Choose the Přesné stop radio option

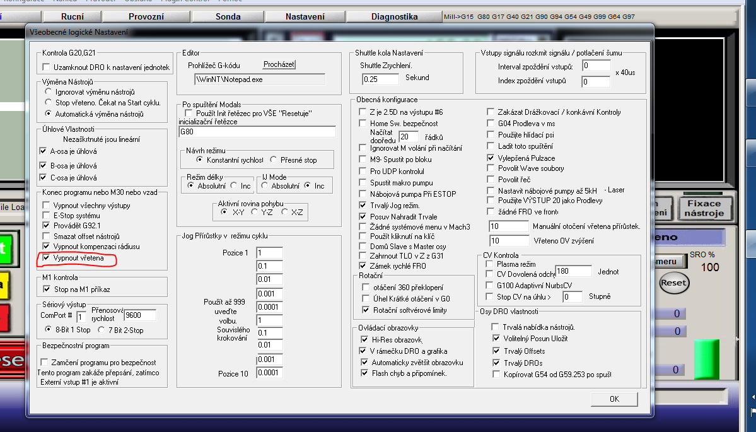(x=274, y=160)
